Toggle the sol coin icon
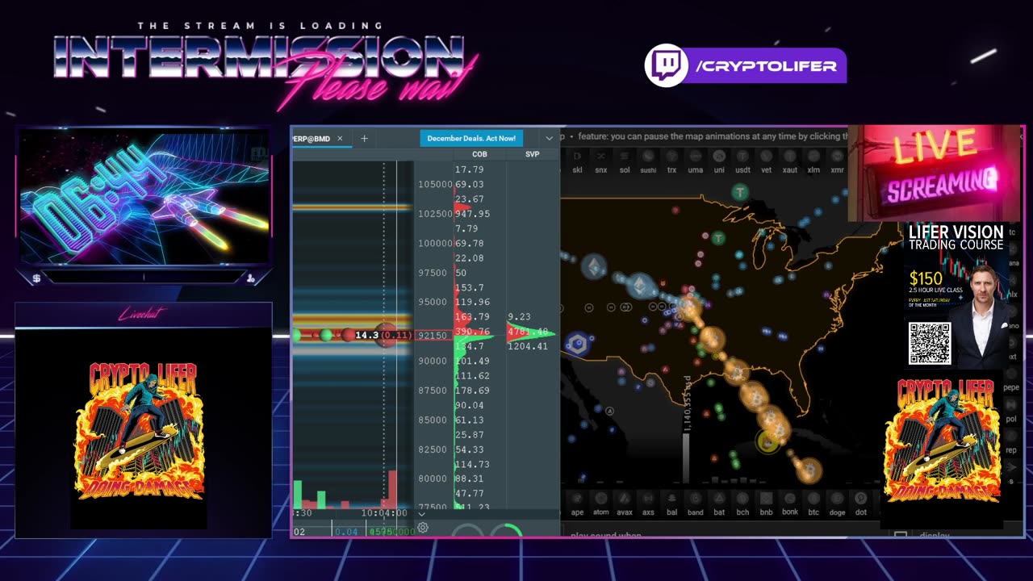This screenshot has width=1033, height=581. click(625, 157)
